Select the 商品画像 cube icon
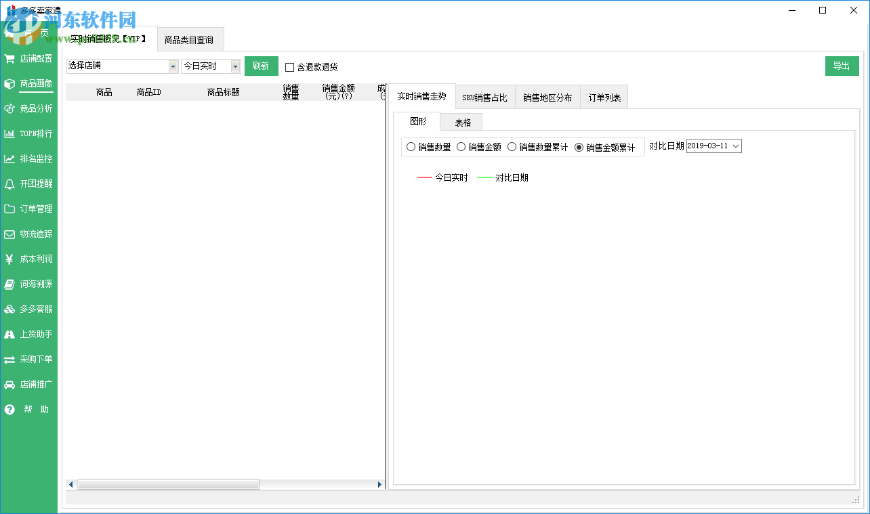 pyautogui.click(x=9, y=83)
